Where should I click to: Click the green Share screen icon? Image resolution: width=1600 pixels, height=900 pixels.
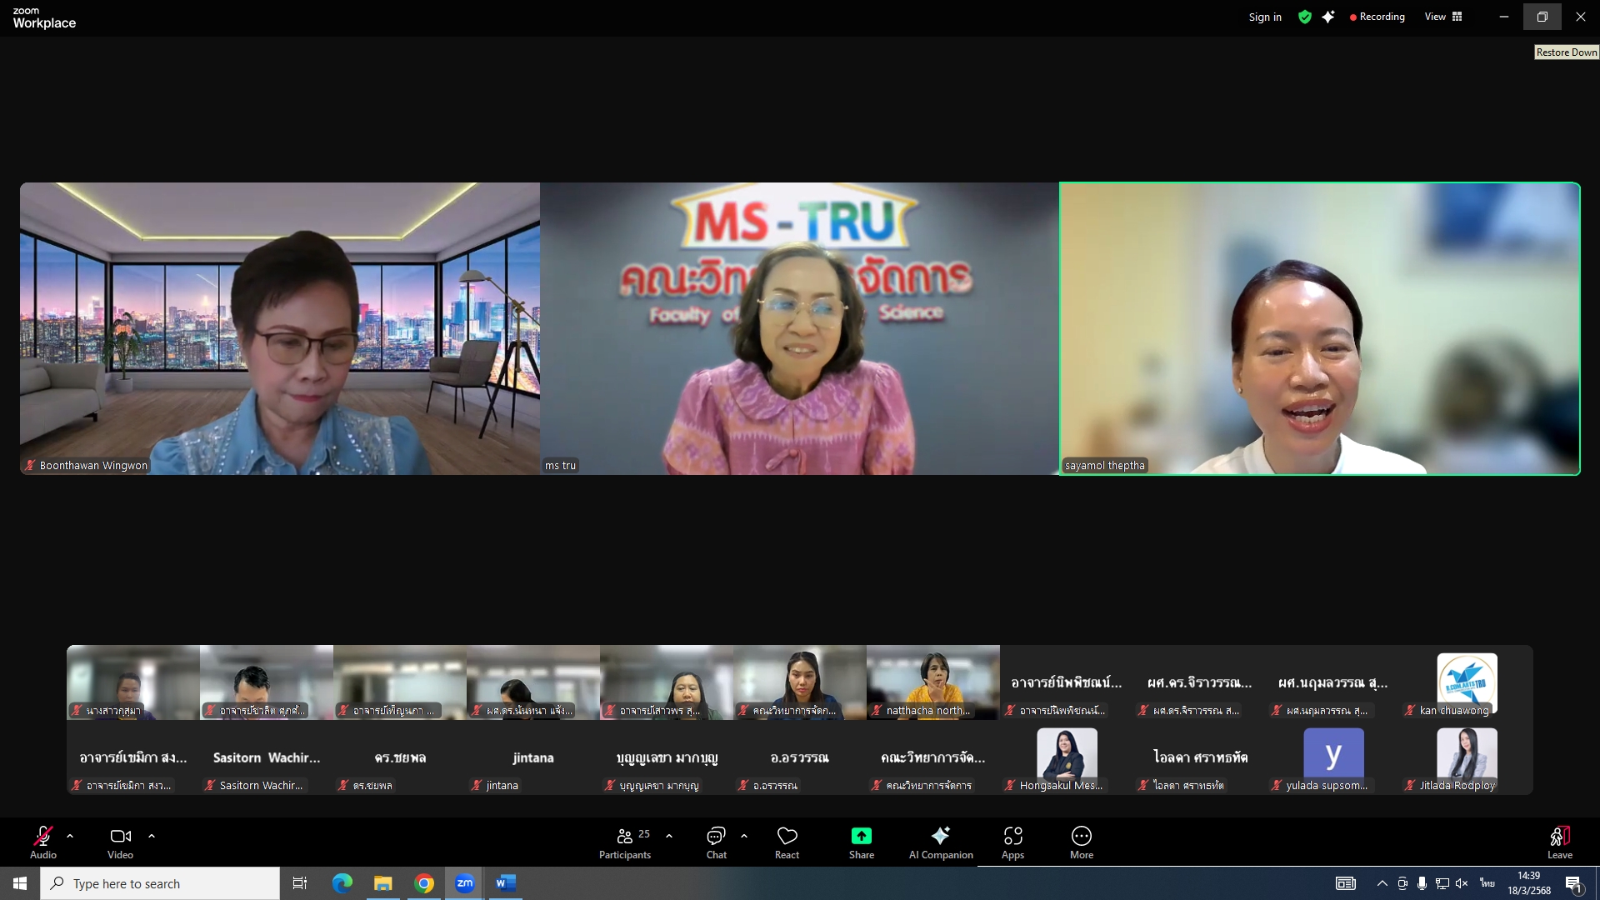tap(861, 836)
